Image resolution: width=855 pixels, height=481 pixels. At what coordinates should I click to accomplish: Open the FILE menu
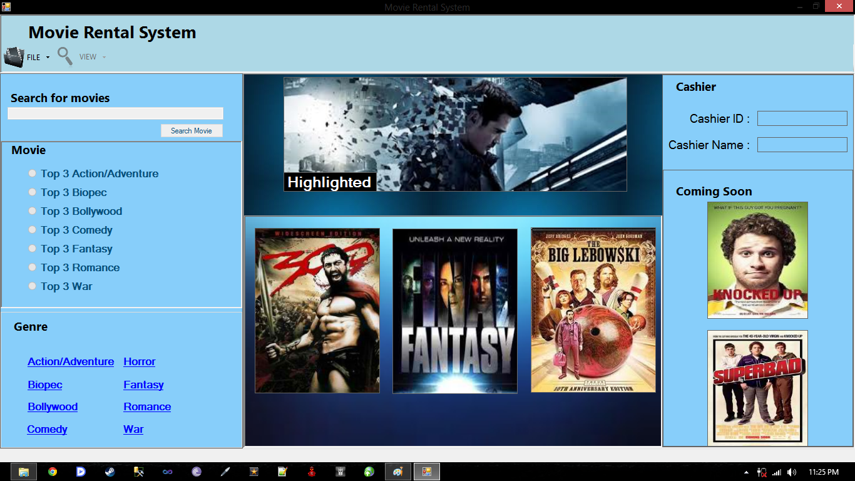point(33,57)
